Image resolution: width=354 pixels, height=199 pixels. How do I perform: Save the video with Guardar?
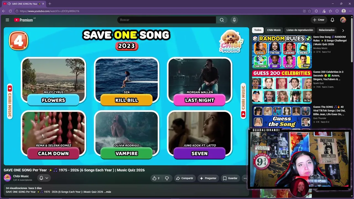click(230, 178)
